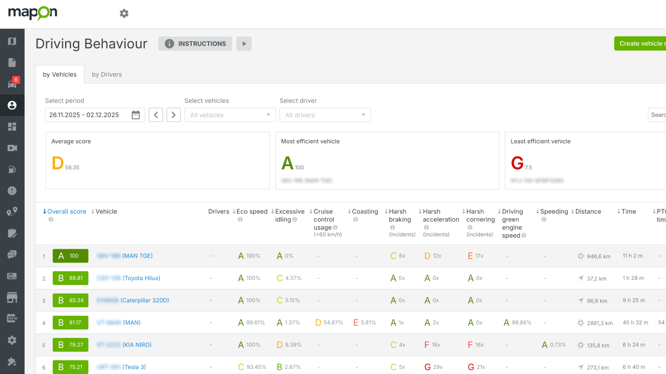Open the Routes pin icon in sidebar
The height and width of the screenshot is (374, 666).
tap(12, 211)
